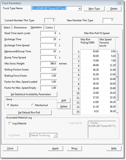Click the Show button
The image size is (126, 160).
pos(74,149)
